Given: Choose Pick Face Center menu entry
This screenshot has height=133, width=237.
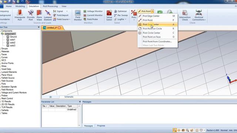Looking at the screenshot, I should click(157, 24).
